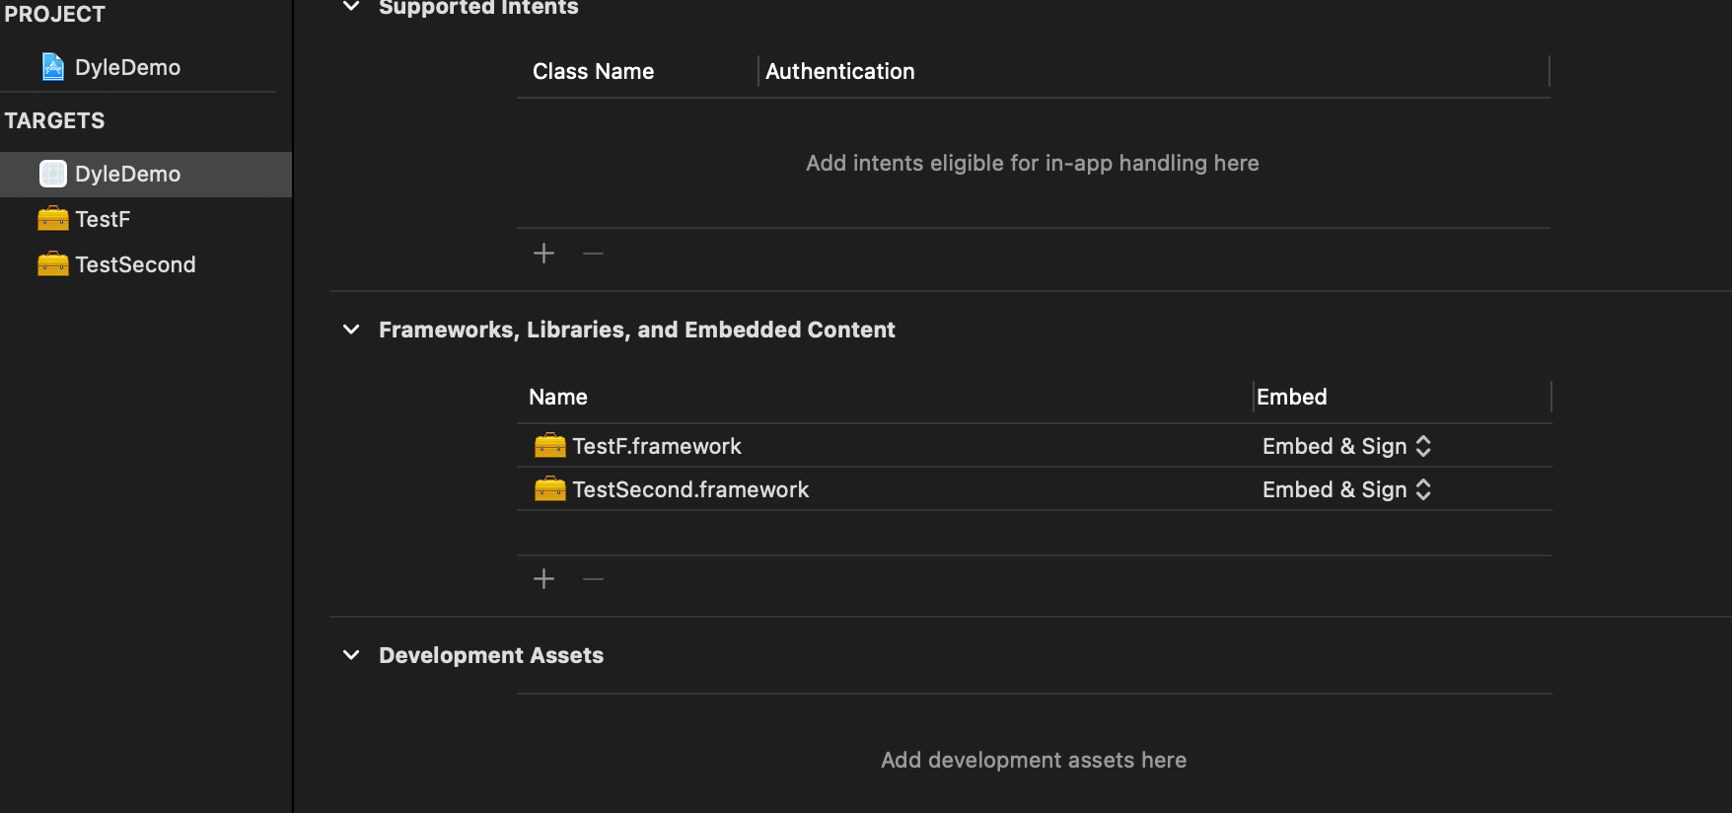Click the TestSecond target toolbox icon
Screen dimensions: 1732x813
(x=53, y=264)
